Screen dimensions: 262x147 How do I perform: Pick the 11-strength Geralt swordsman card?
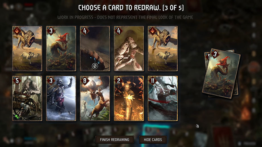(163, 98)
